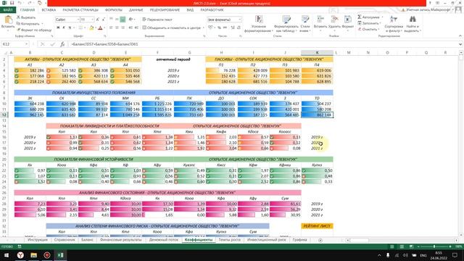Click the Copy (Копировать) command
The image size is (464, 261).
pyautogui.click(x=29, y=24)
